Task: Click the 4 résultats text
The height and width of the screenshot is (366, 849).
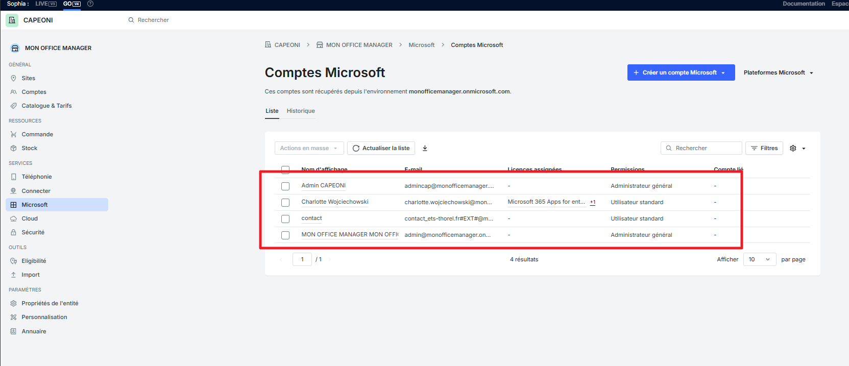Action: click(524, 259)
